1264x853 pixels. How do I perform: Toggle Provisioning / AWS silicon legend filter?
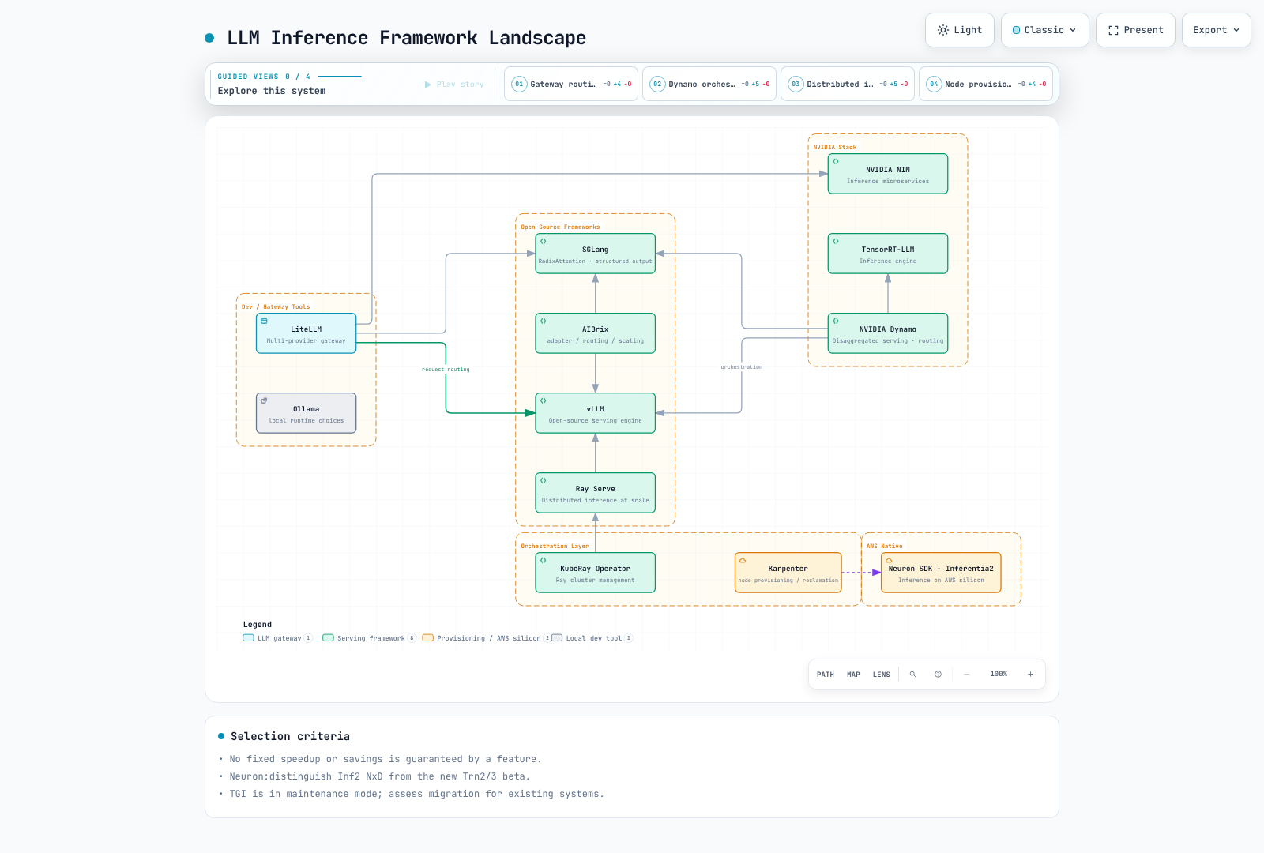487,638
